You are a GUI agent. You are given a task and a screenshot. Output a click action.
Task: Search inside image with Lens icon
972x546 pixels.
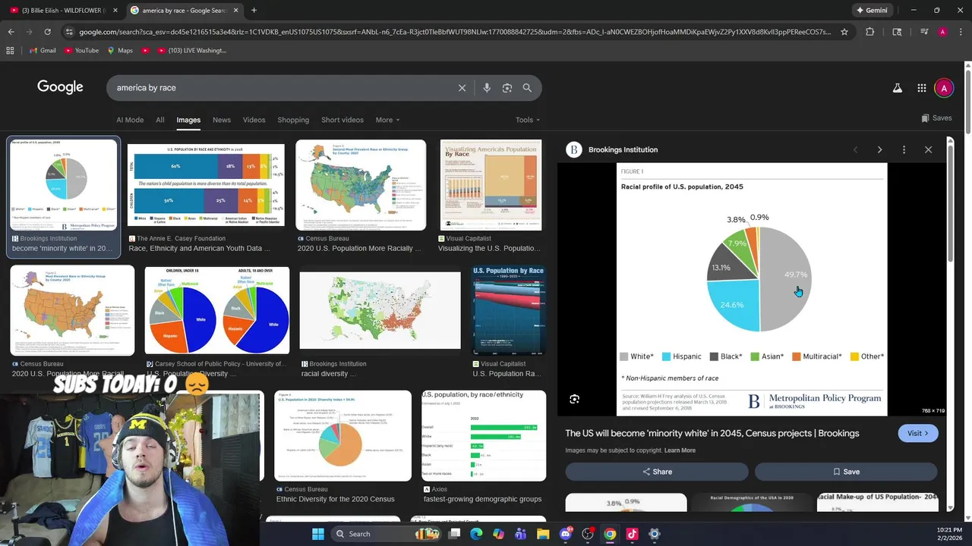coord(575,399)
